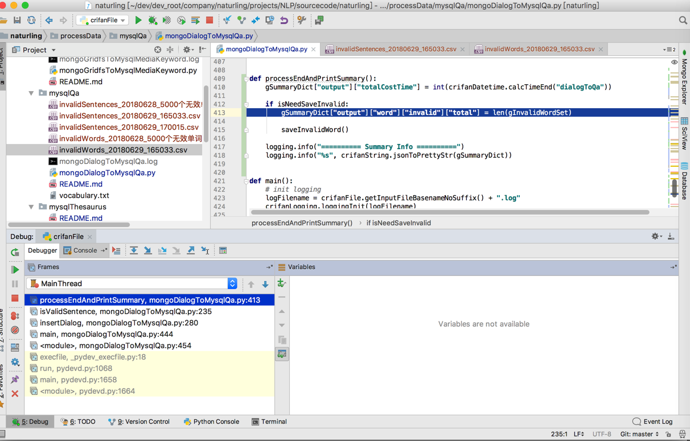Stop debugging via Debug side toolbar red square

point(15,298)
